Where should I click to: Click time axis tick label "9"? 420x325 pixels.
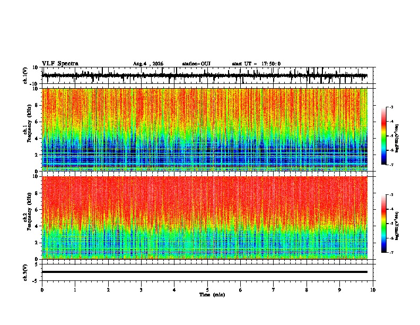pyautogui.click(x=339, y=290)
